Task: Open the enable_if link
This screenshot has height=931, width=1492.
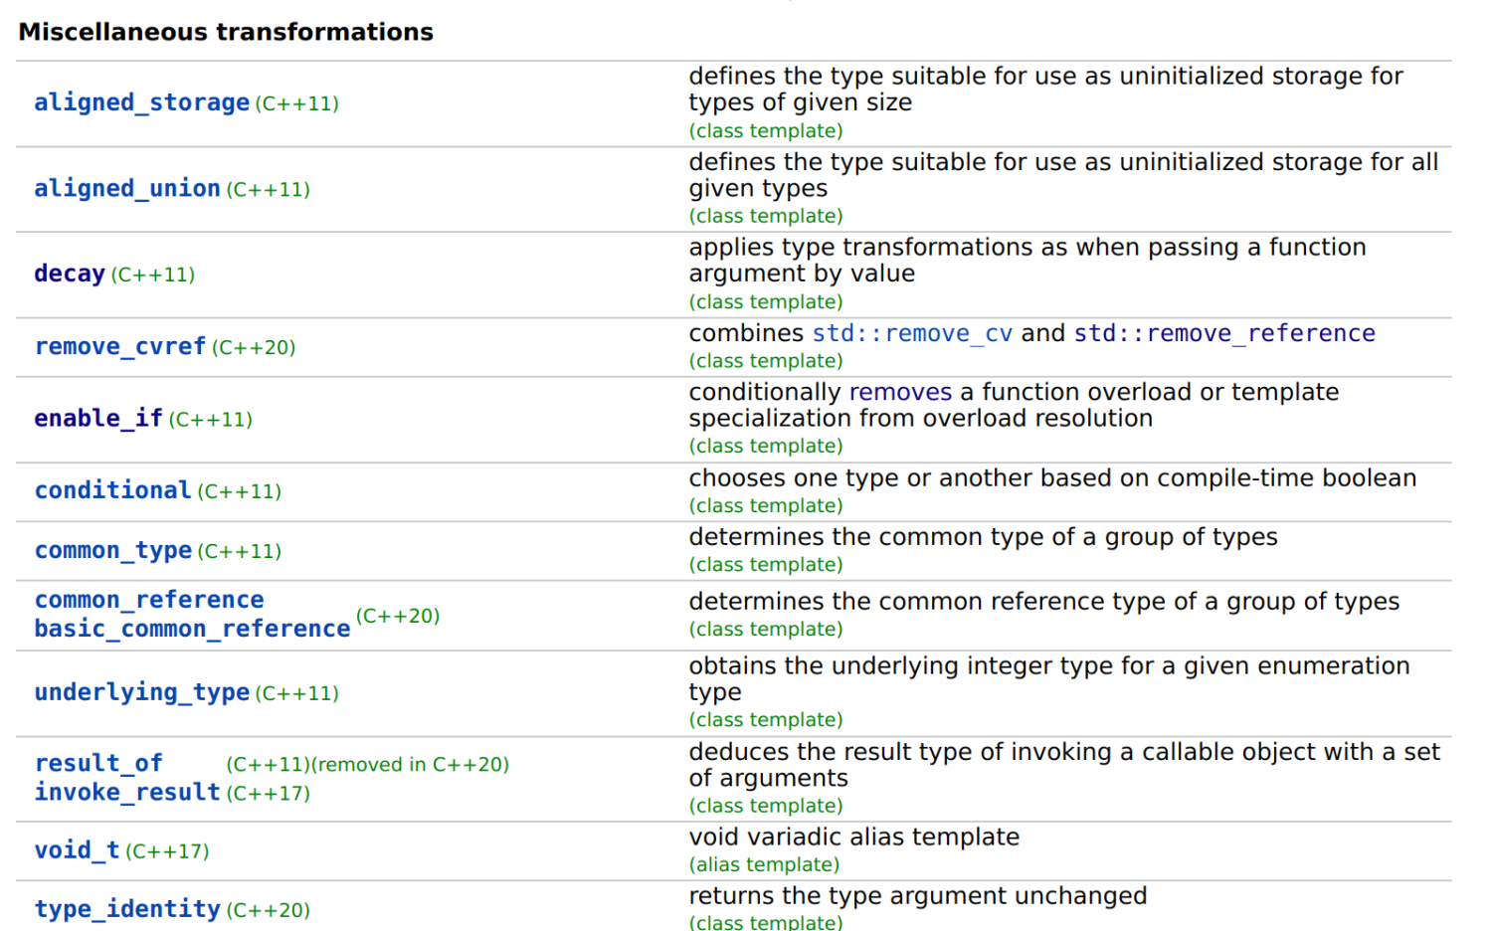Action: pos(98,419)
